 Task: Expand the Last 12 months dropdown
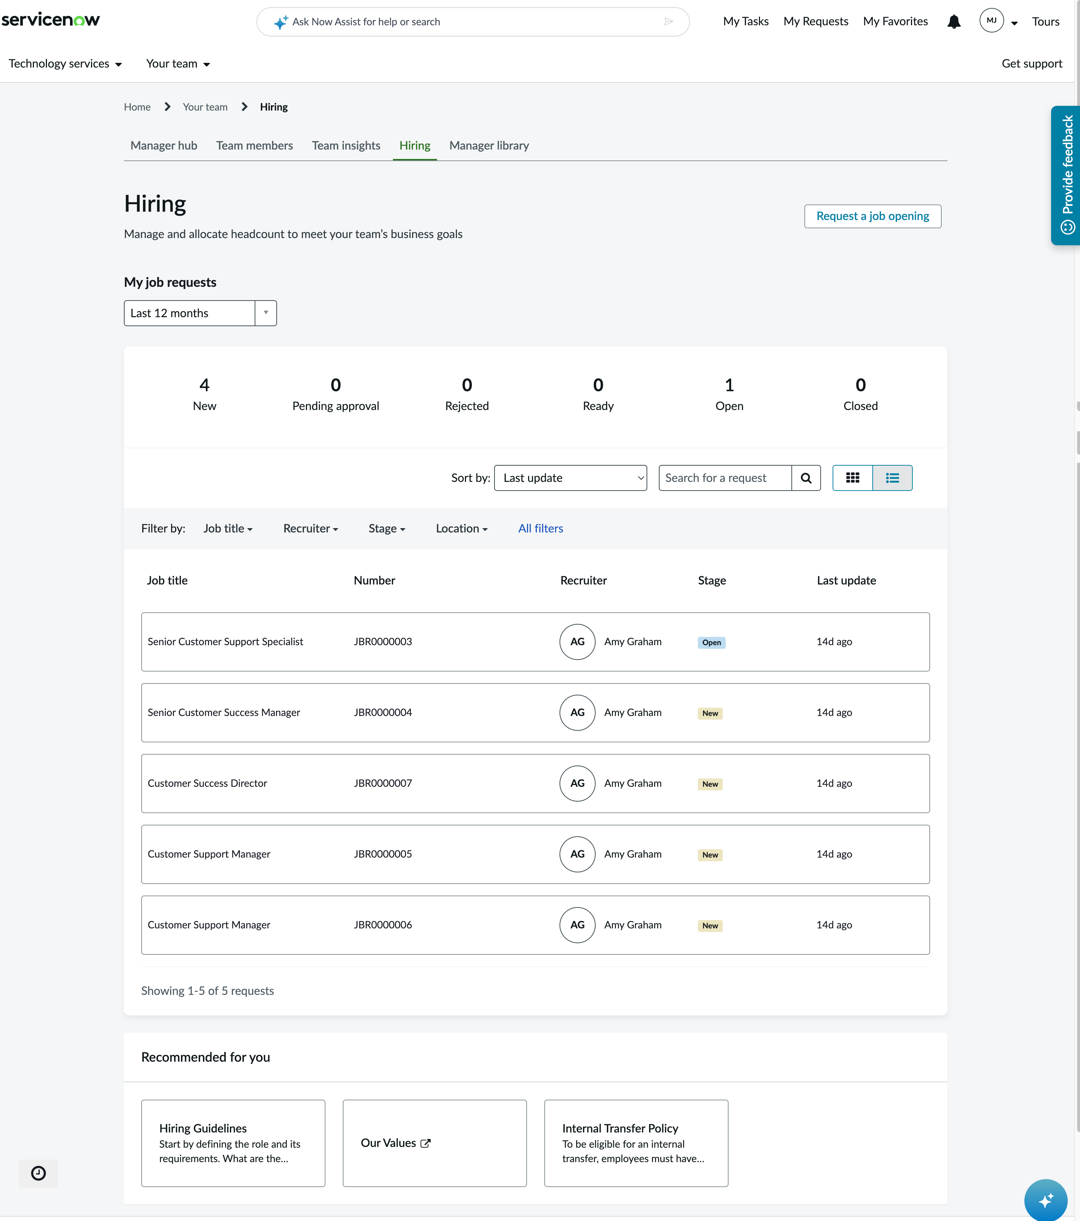(x=200, y=313)
